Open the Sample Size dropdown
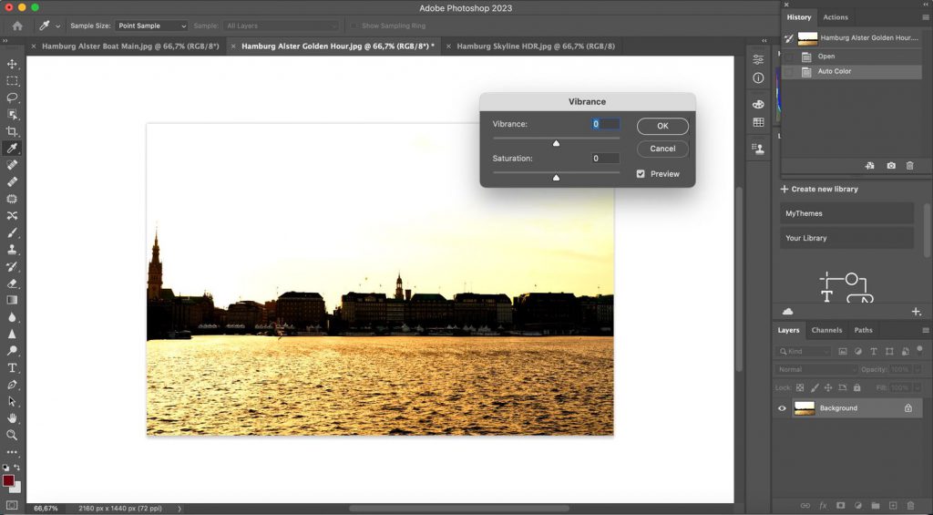 coord(151,26)
